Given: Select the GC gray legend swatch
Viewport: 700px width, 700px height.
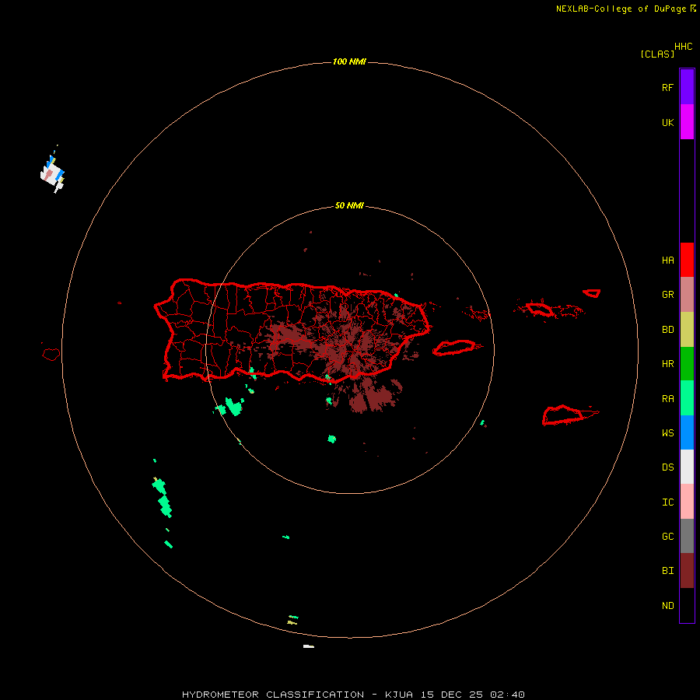Looking at the screenshot, I should click(687, 536).
